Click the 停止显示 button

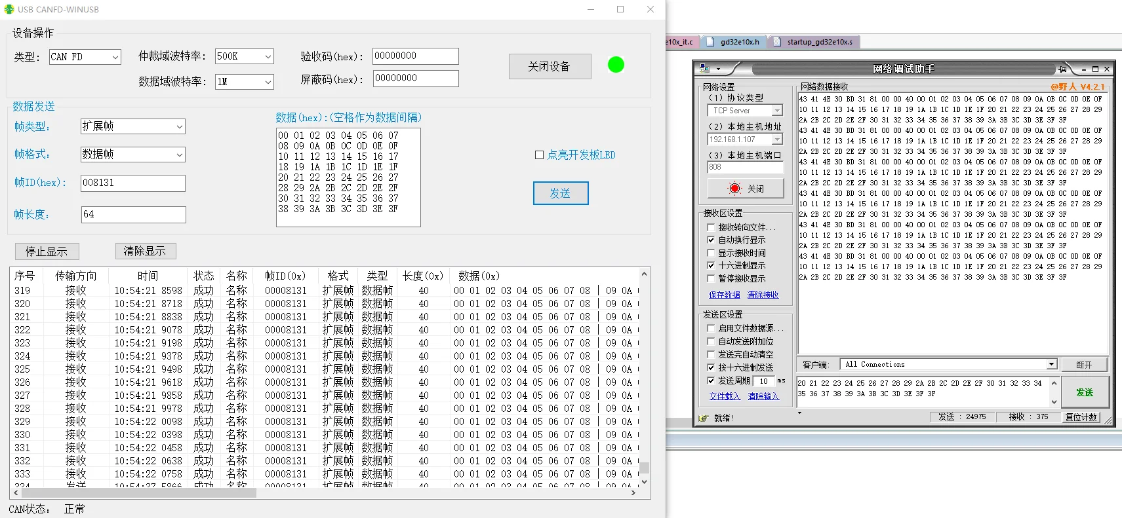47,251
